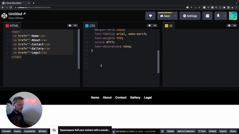Open pen Settings
The image size is (239, 134).
(x=190, y=16)
